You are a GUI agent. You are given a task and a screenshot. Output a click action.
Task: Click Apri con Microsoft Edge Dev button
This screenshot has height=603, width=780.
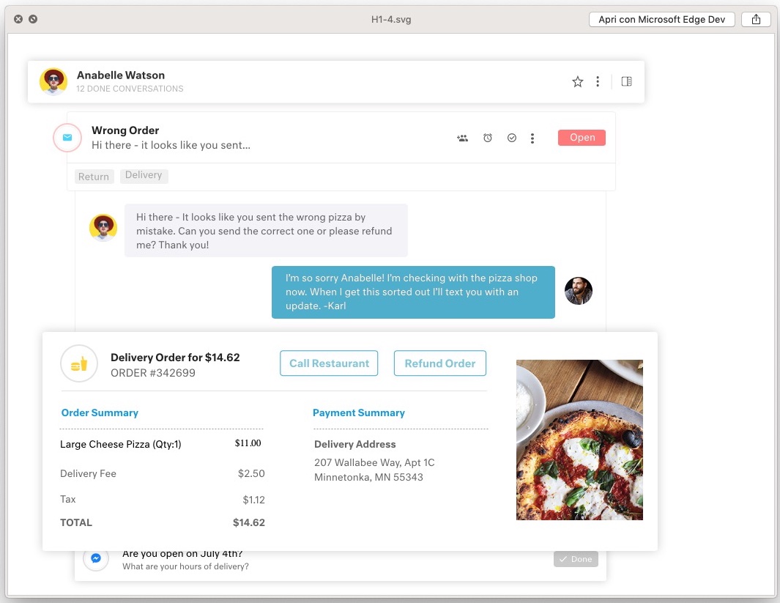(661, 19)
